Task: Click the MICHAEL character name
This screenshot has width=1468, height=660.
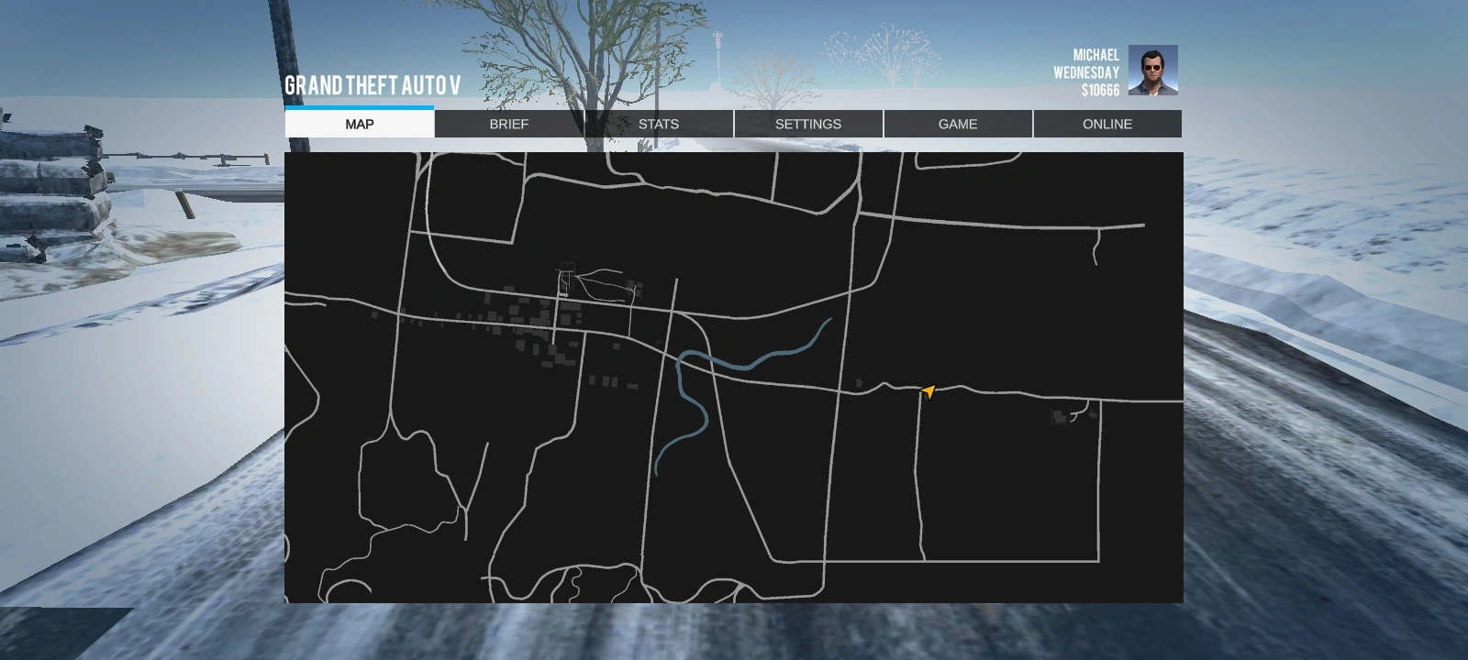Action: 1095,55
